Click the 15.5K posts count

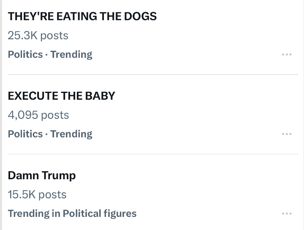(x=37, y=194)
